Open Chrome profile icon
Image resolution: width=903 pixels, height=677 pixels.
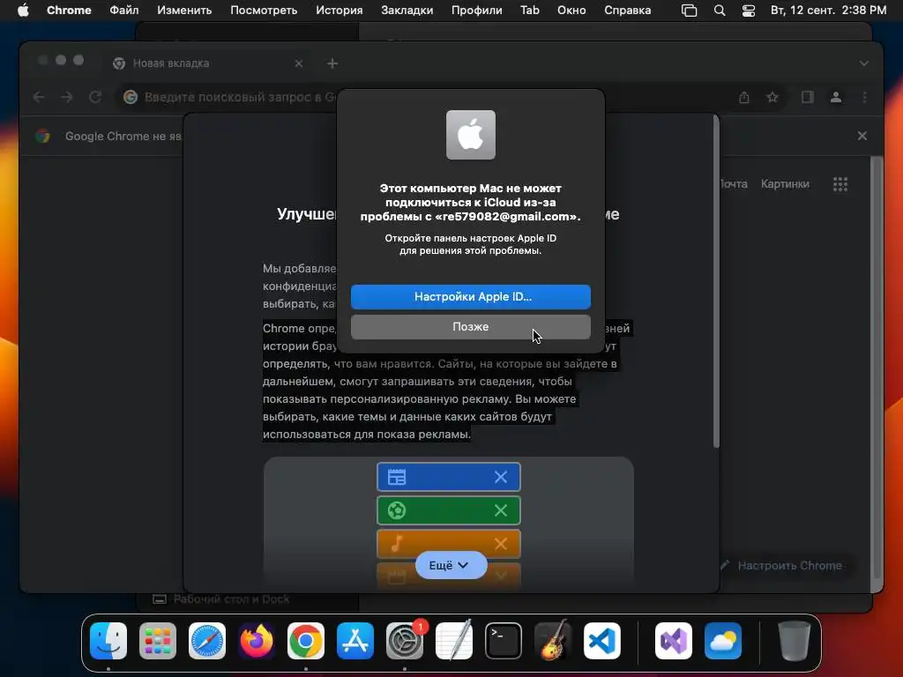point(836,97)
